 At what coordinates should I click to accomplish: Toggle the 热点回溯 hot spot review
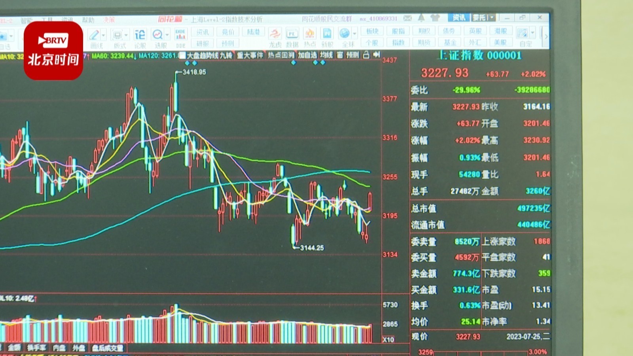[281, 55]
